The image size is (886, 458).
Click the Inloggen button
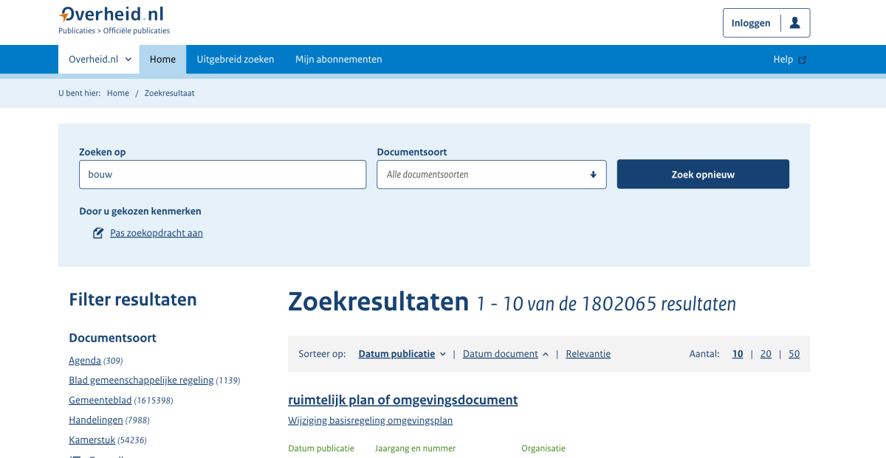coord(751,23)
